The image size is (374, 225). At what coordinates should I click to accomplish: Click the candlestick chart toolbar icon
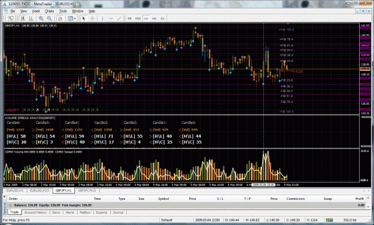point(23,19)
